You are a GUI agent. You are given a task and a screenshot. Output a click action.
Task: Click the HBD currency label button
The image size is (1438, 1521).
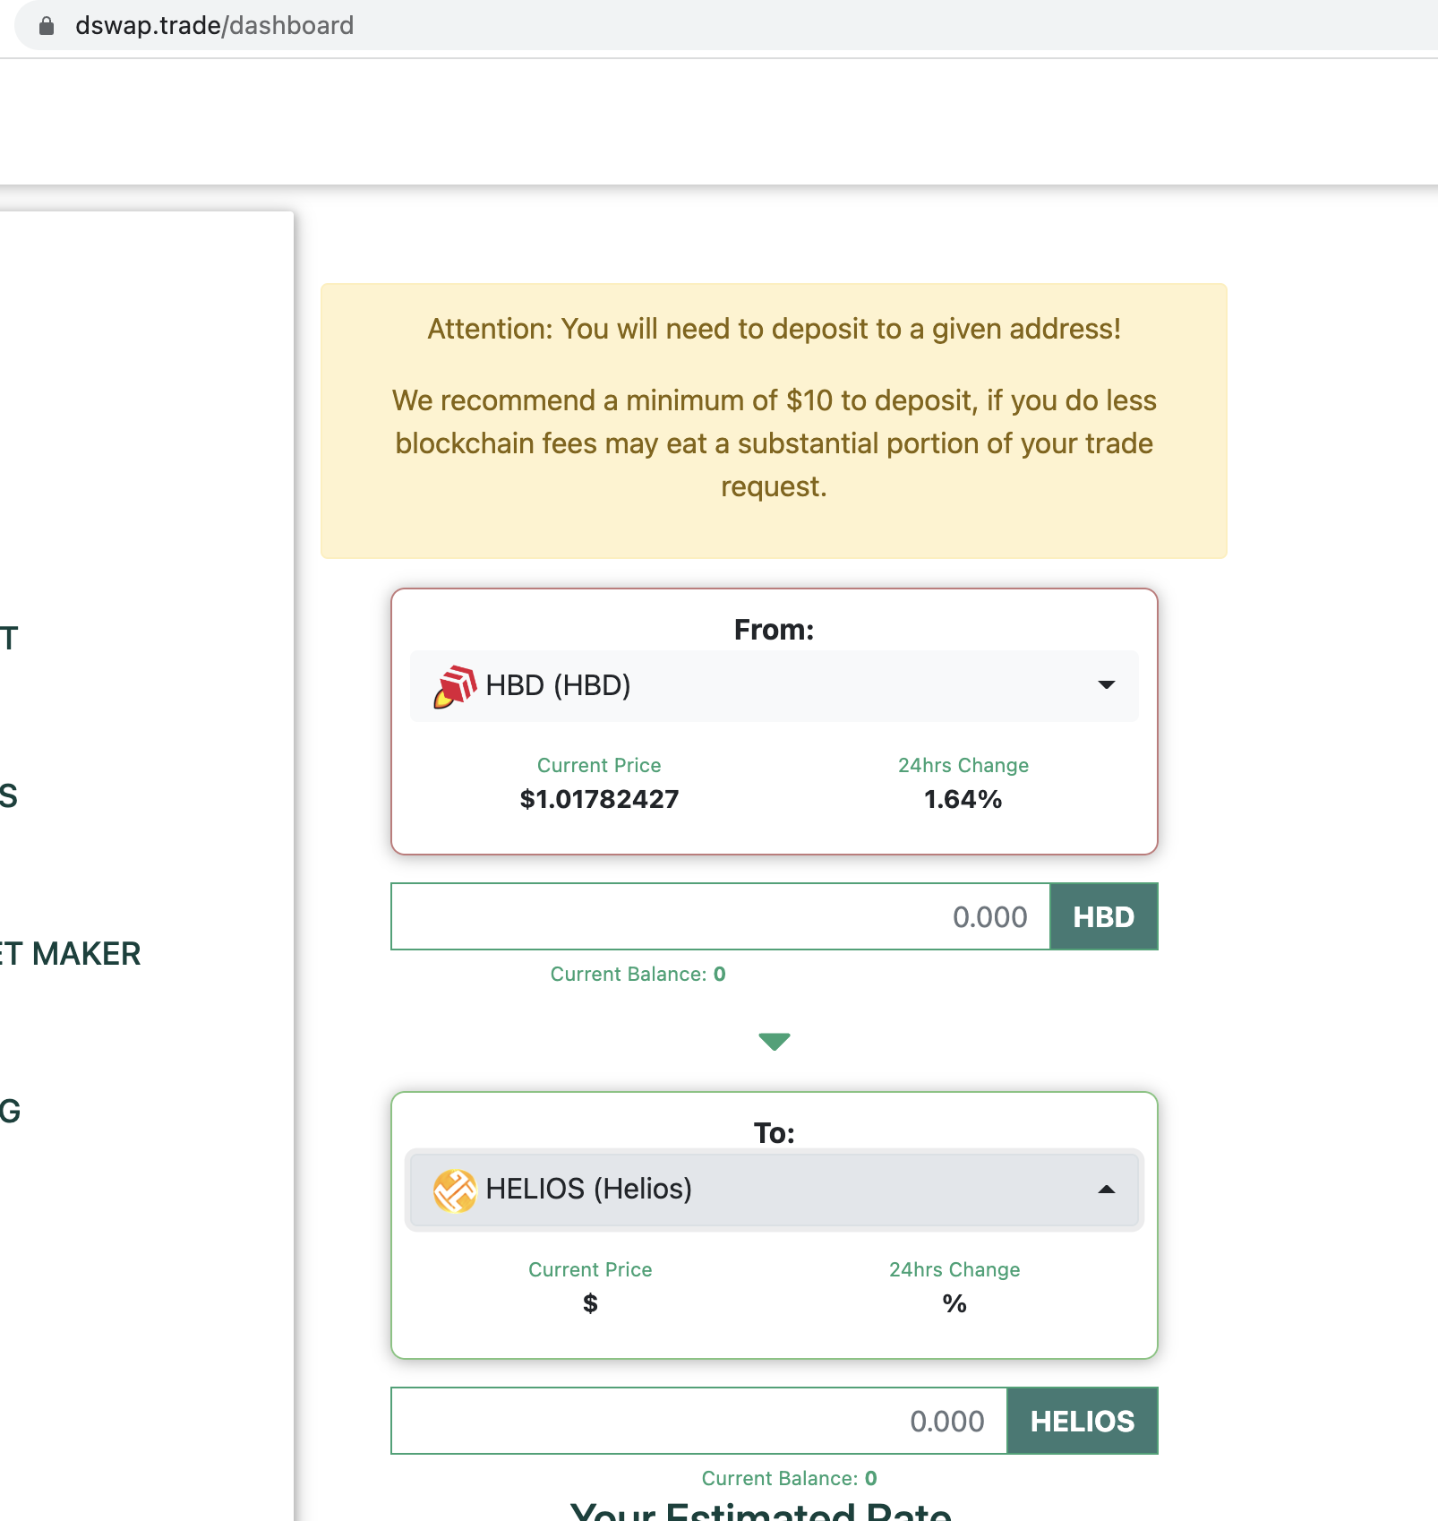(1103, 916)
